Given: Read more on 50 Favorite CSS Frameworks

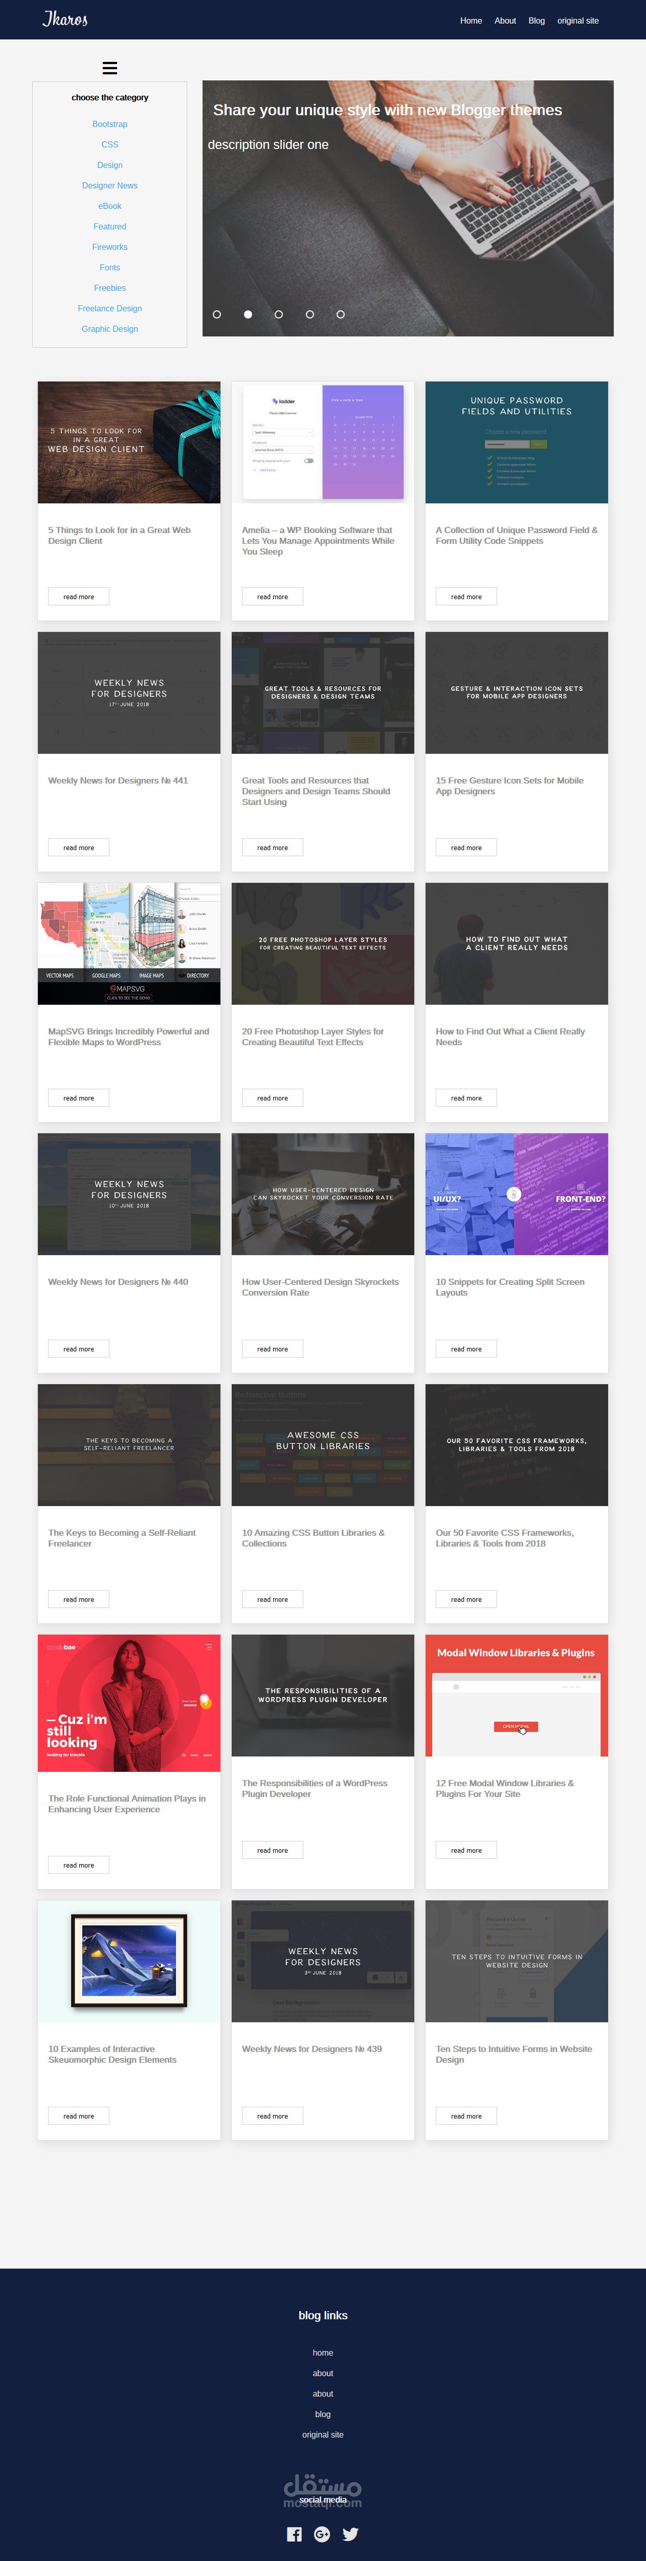Looking at the screenshot, I should pyautogui.click(x=466, y=1600).
